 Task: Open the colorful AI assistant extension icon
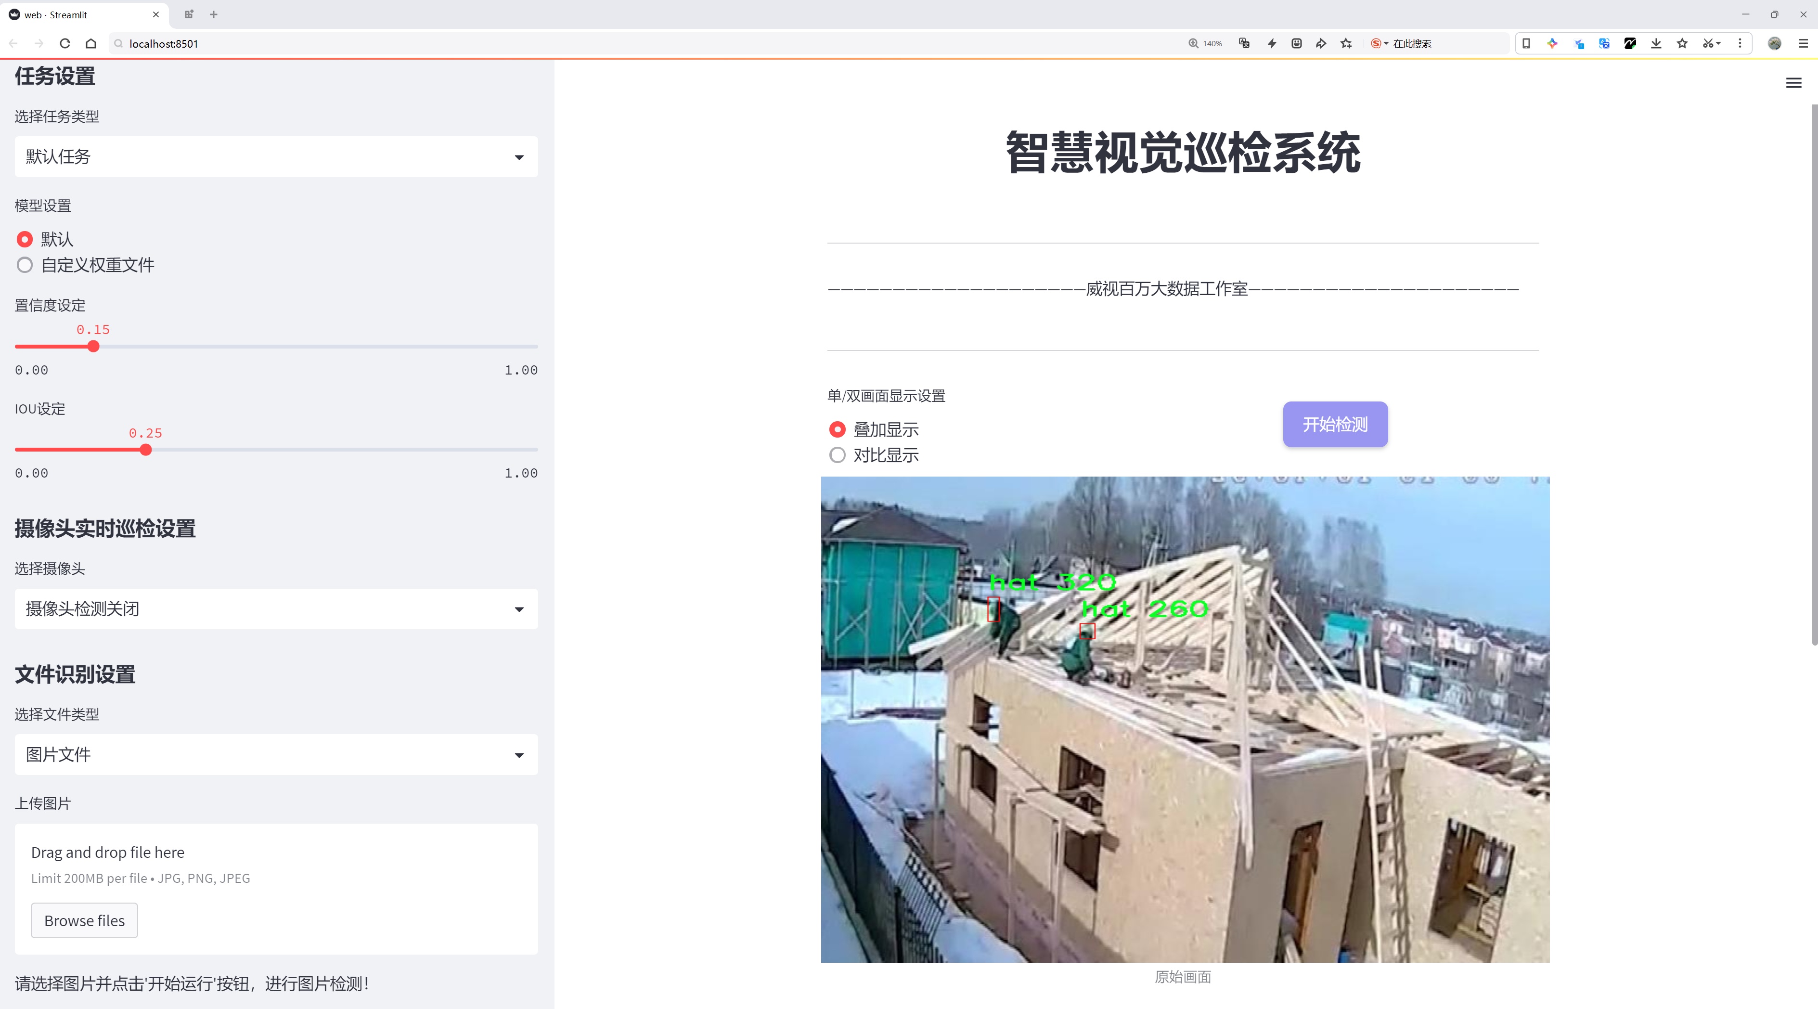click(x=1552, y=43)
